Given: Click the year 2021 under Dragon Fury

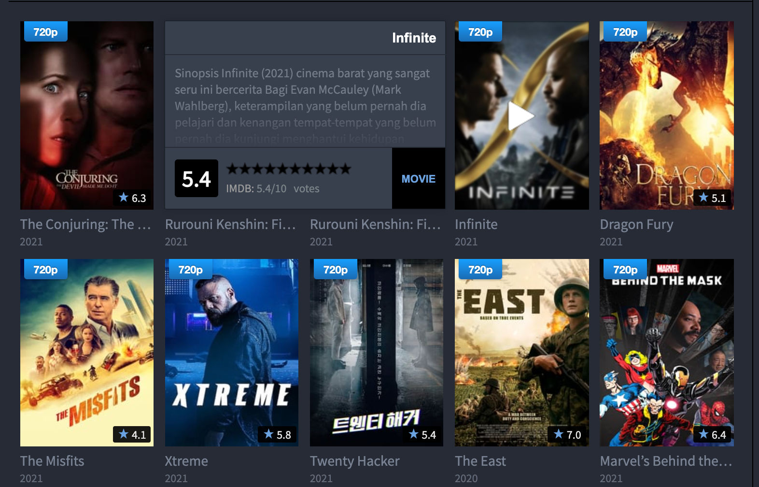Looking at the screenshot, I should point(611,242).
